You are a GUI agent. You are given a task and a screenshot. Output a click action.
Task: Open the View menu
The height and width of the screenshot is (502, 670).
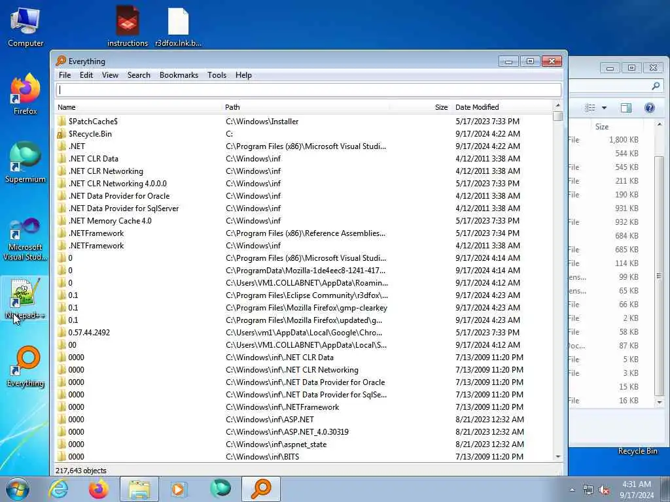coord(110,75)
